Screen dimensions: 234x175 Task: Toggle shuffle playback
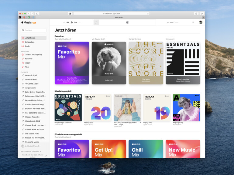(x=64, y=22)
